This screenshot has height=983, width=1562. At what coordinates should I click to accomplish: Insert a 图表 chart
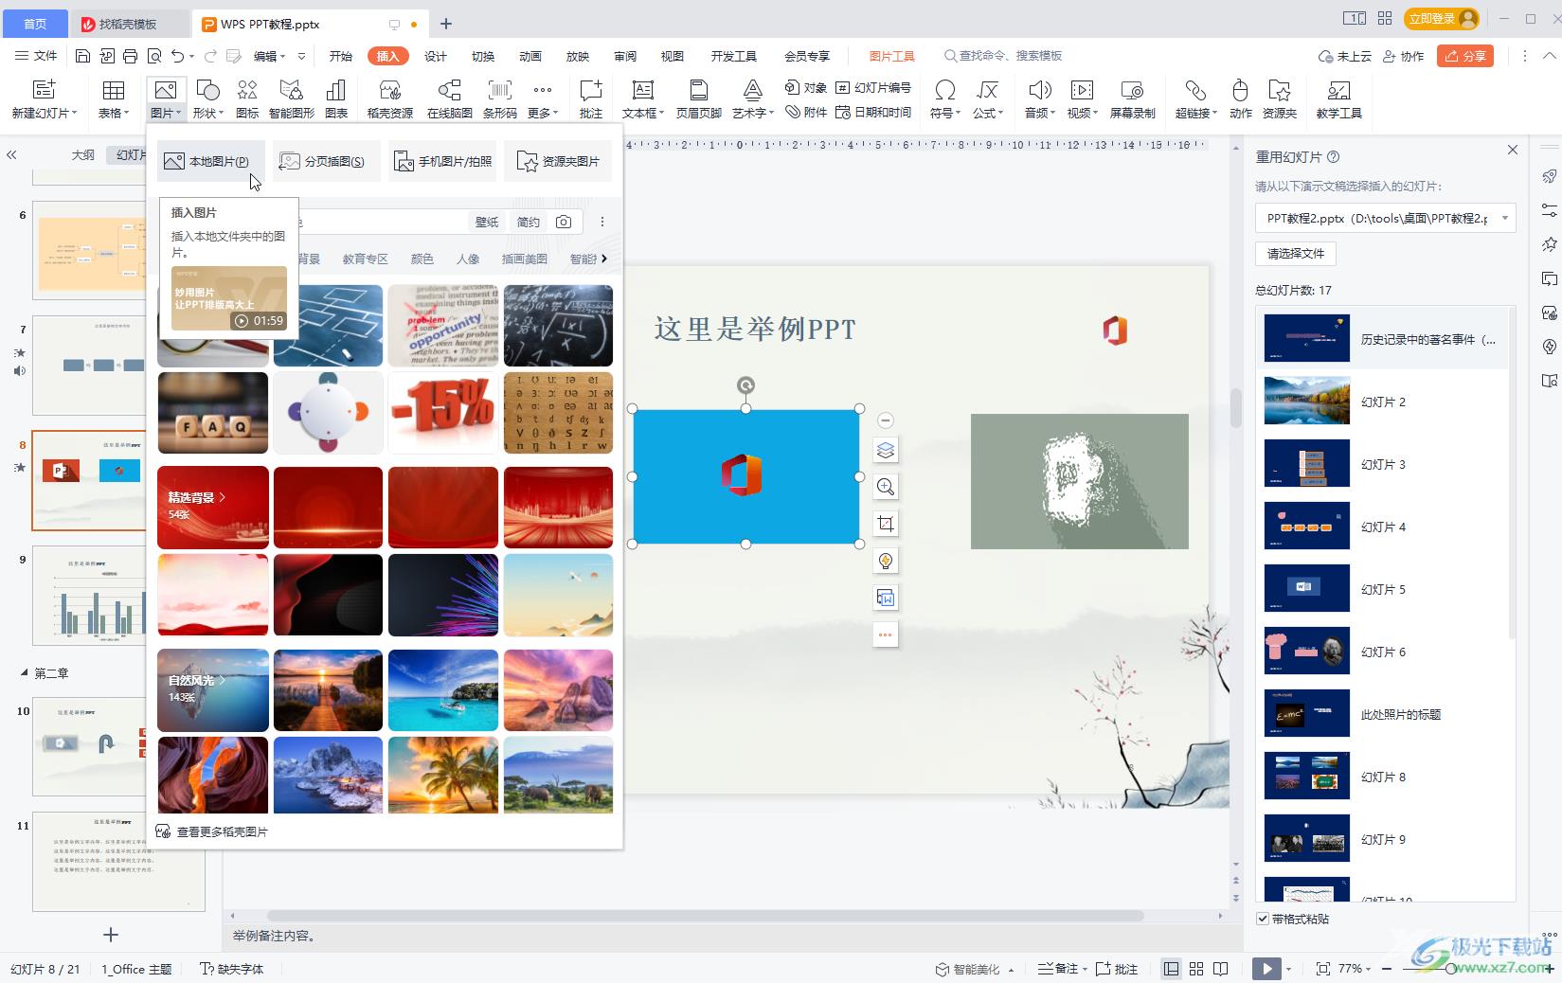336,98
